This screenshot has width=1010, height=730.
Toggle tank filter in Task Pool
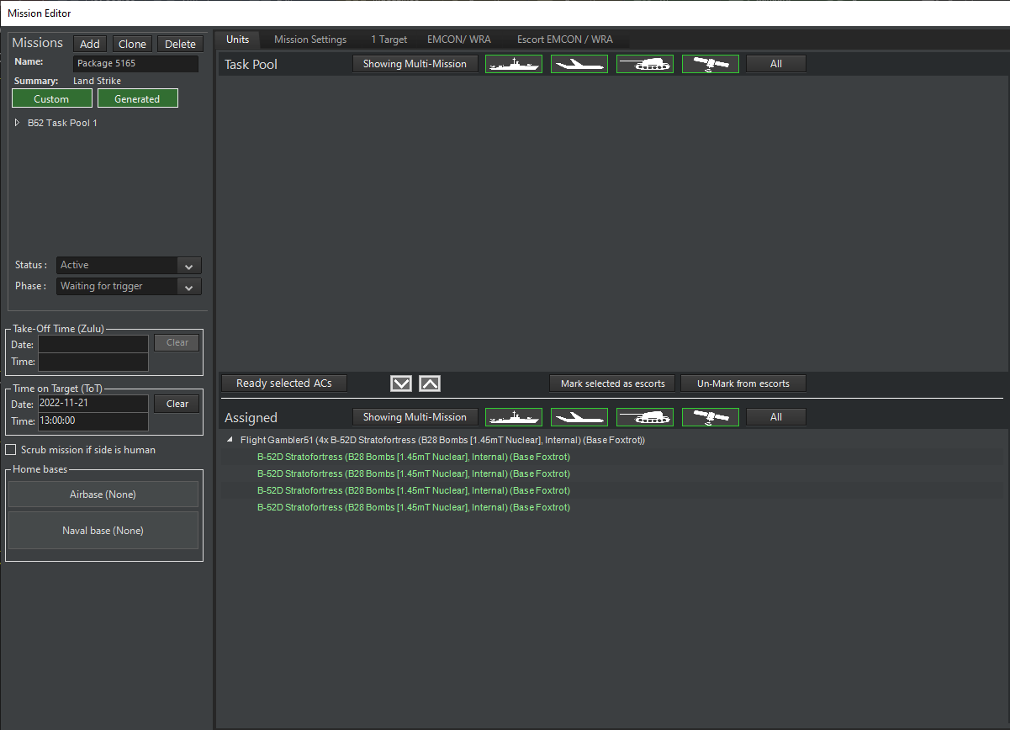[x=645, y=64]
